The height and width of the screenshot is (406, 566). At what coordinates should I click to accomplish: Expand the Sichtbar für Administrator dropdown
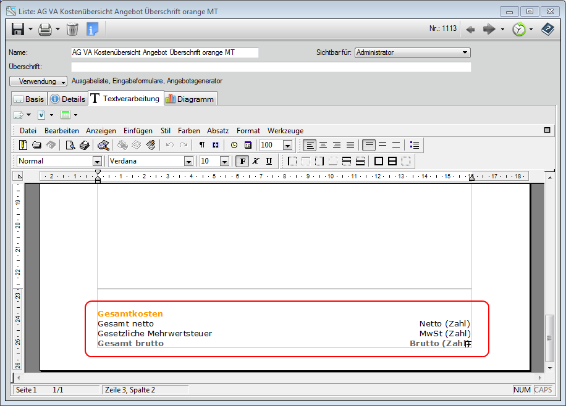coord(465,53)
